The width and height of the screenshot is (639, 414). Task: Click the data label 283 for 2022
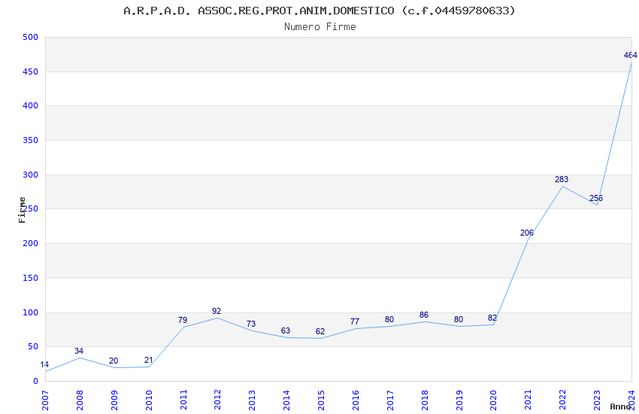point(561,179)
